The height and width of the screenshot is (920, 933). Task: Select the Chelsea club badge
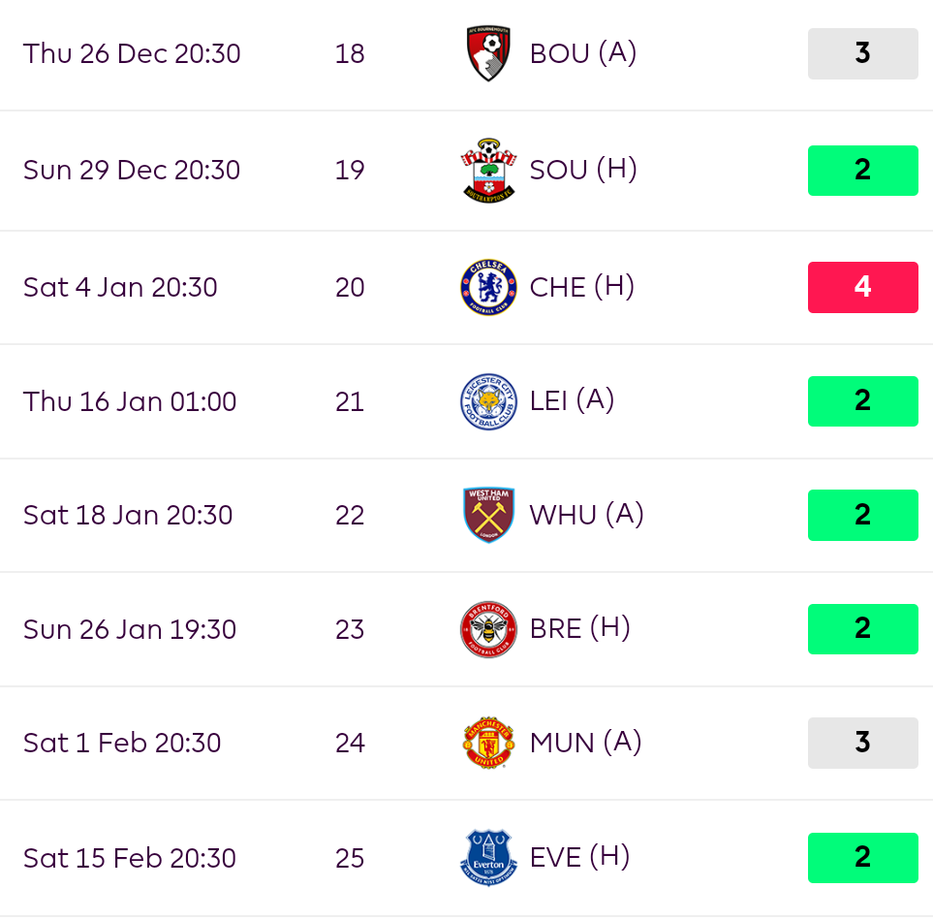[488, 287]
